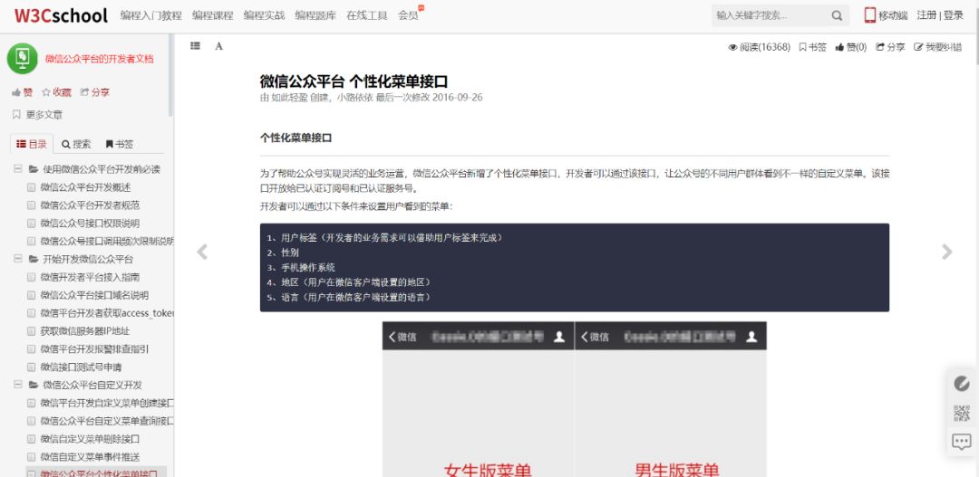The width and height of the screenshot is (979, 477).
Task: Collapse the 开始开发微信公众平台 tree section
Action: (17, 259)
